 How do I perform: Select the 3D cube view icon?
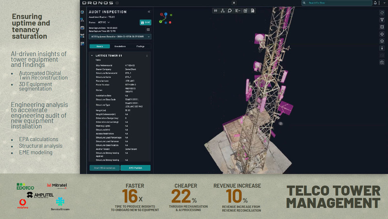pos(382,41)
